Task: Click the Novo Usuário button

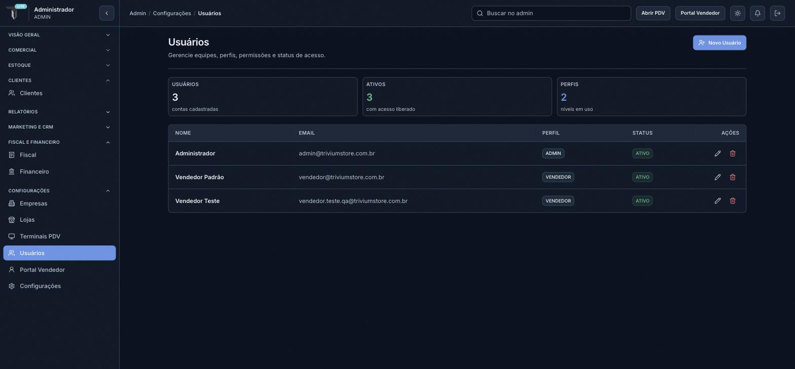Action: pyautogui.click(x=719, y=43)
